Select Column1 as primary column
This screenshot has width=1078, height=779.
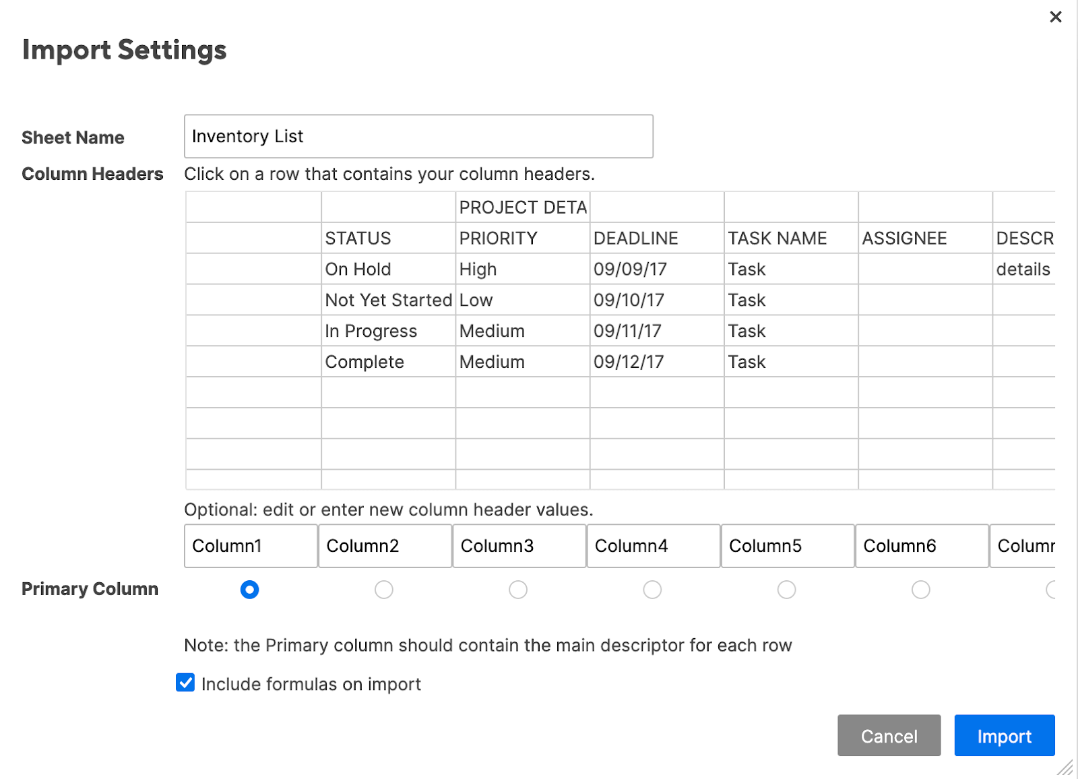pos(249,590)
